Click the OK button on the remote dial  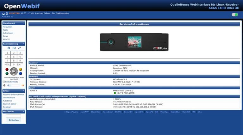(x=14, y=71)
